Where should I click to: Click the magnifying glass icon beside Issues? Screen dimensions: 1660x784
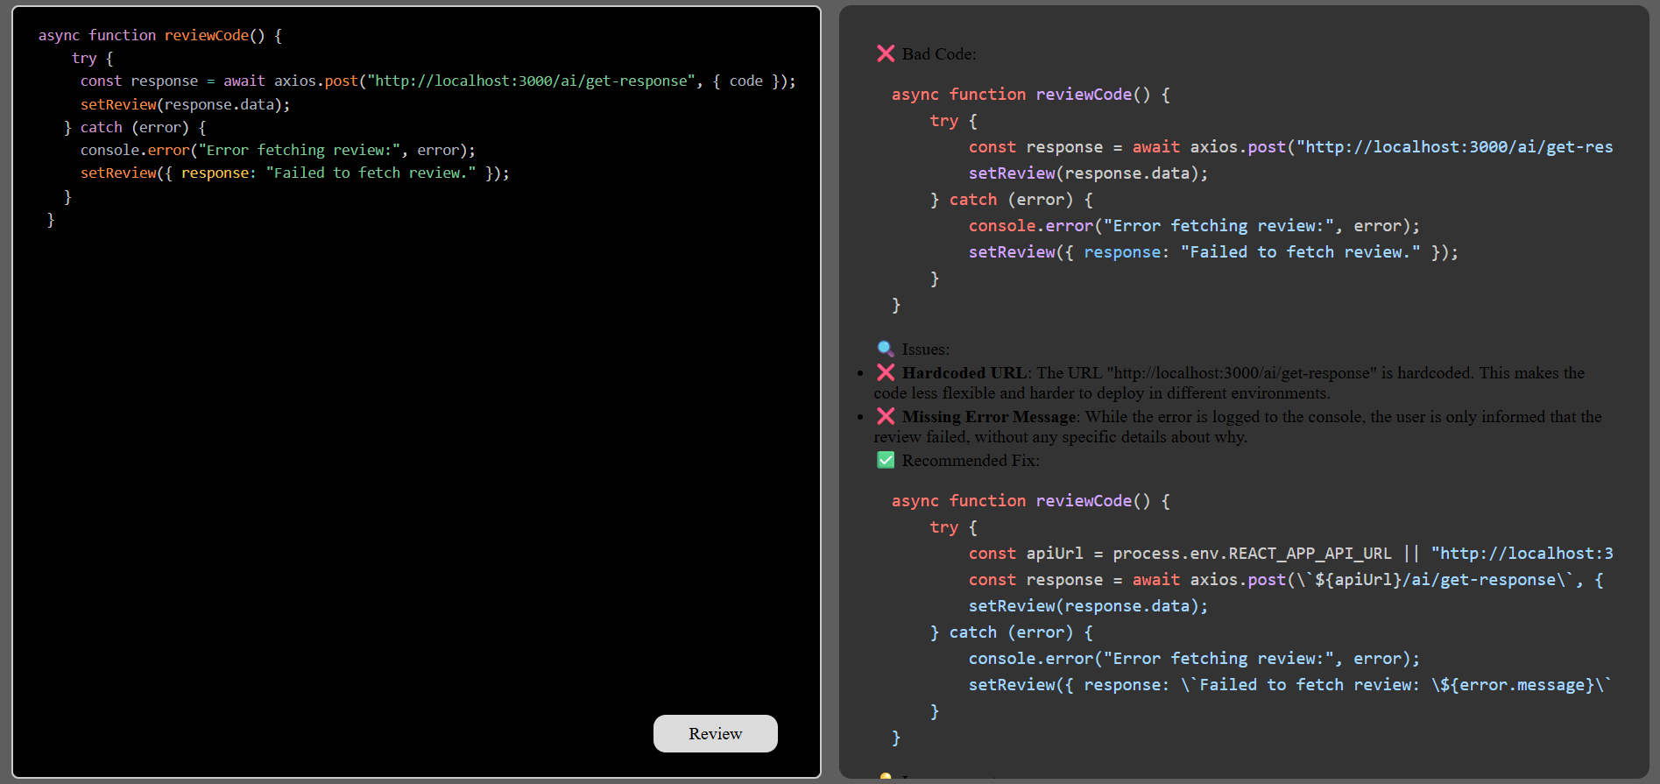click(886, 349)
